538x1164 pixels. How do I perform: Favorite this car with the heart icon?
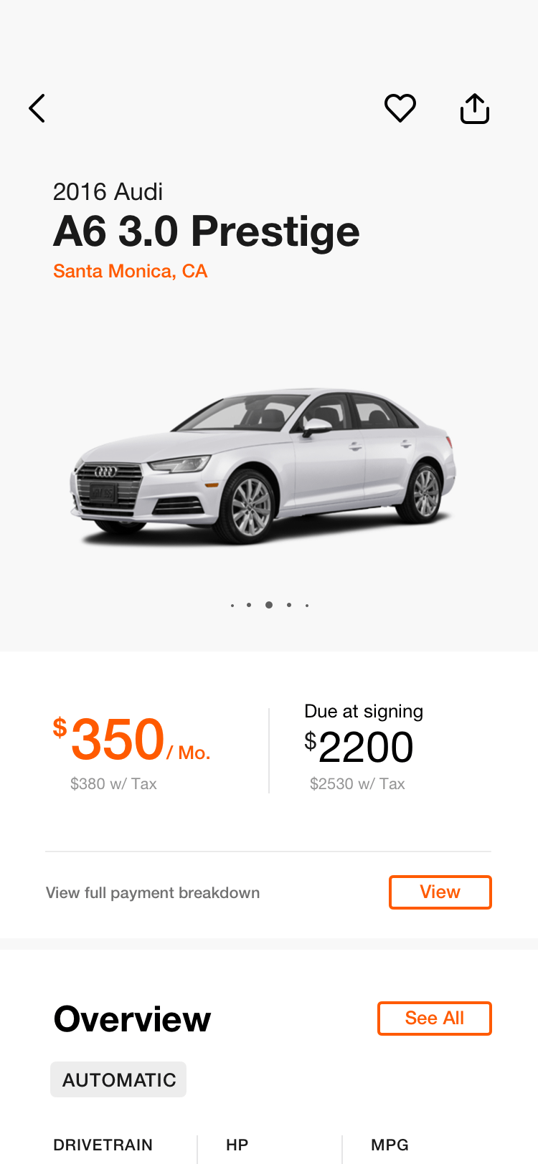(400, 108)
